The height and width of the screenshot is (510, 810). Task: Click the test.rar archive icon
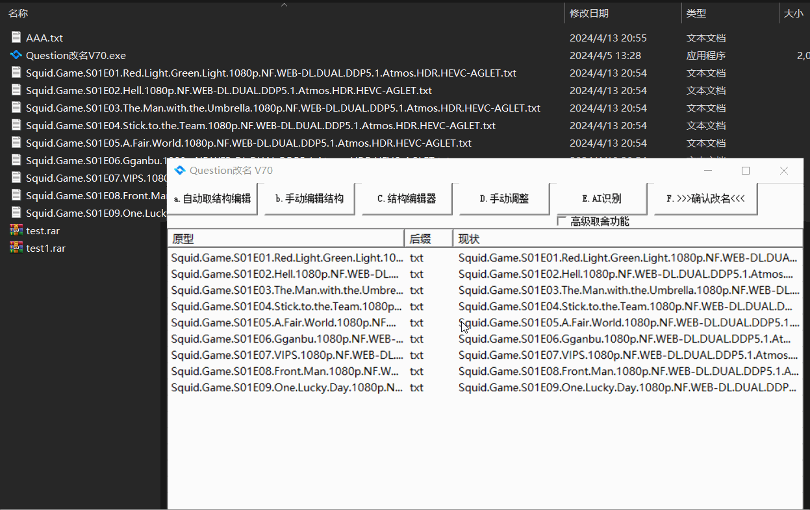(16, 230)
